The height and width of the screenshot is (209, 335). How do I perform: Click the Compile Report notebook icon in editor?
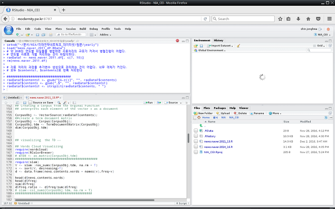[74, 102]
